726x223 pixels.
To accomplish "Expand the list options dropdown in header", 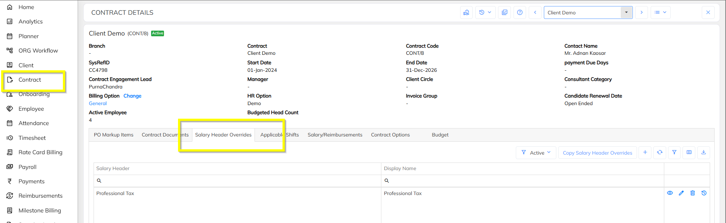I will pos(660,12).
